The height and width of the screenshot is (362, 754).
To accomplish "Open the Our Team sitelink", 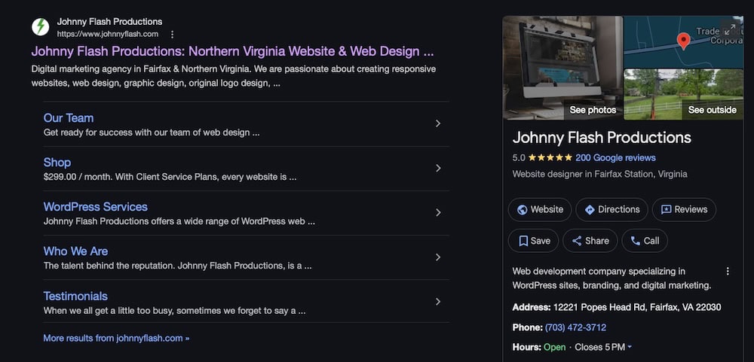I will pyautogui.click(x=69, y=118).
